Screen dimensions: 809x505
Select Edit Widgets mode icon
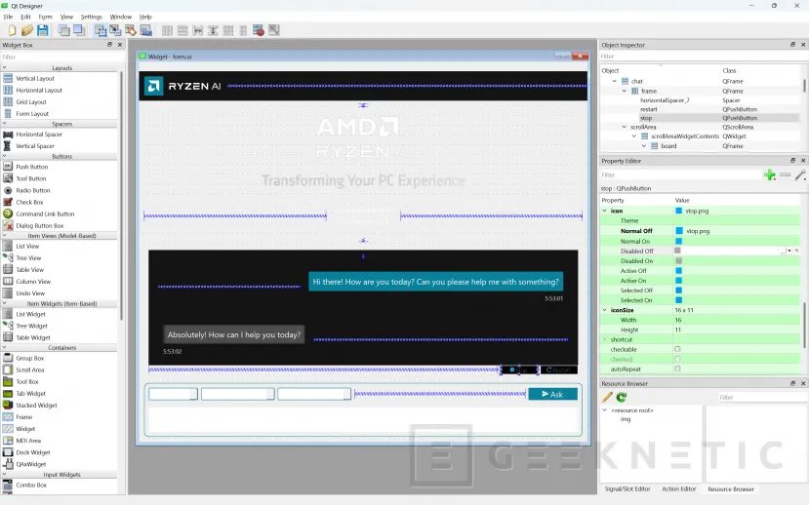pos(101,30)
